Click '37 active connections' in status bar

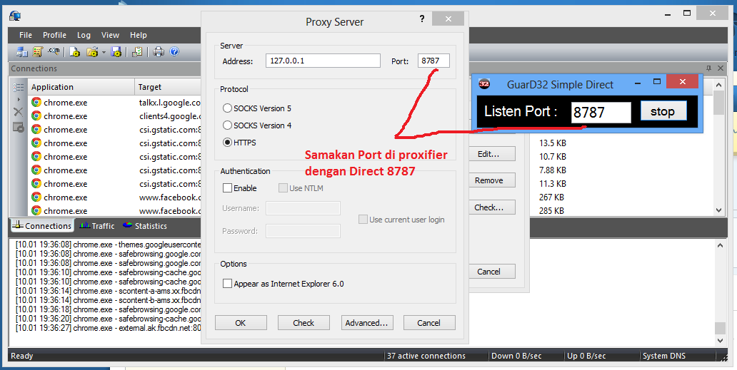[426, 356]
